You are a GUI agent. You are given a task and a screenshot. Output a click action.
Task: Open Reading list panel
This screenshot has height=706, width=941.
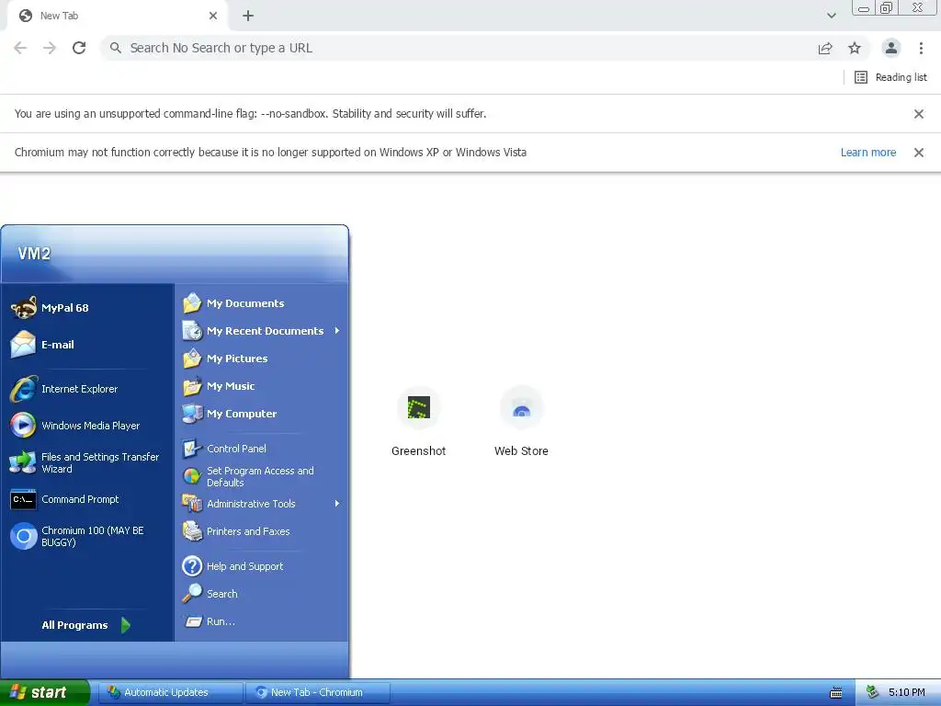(x=891, y=77)
